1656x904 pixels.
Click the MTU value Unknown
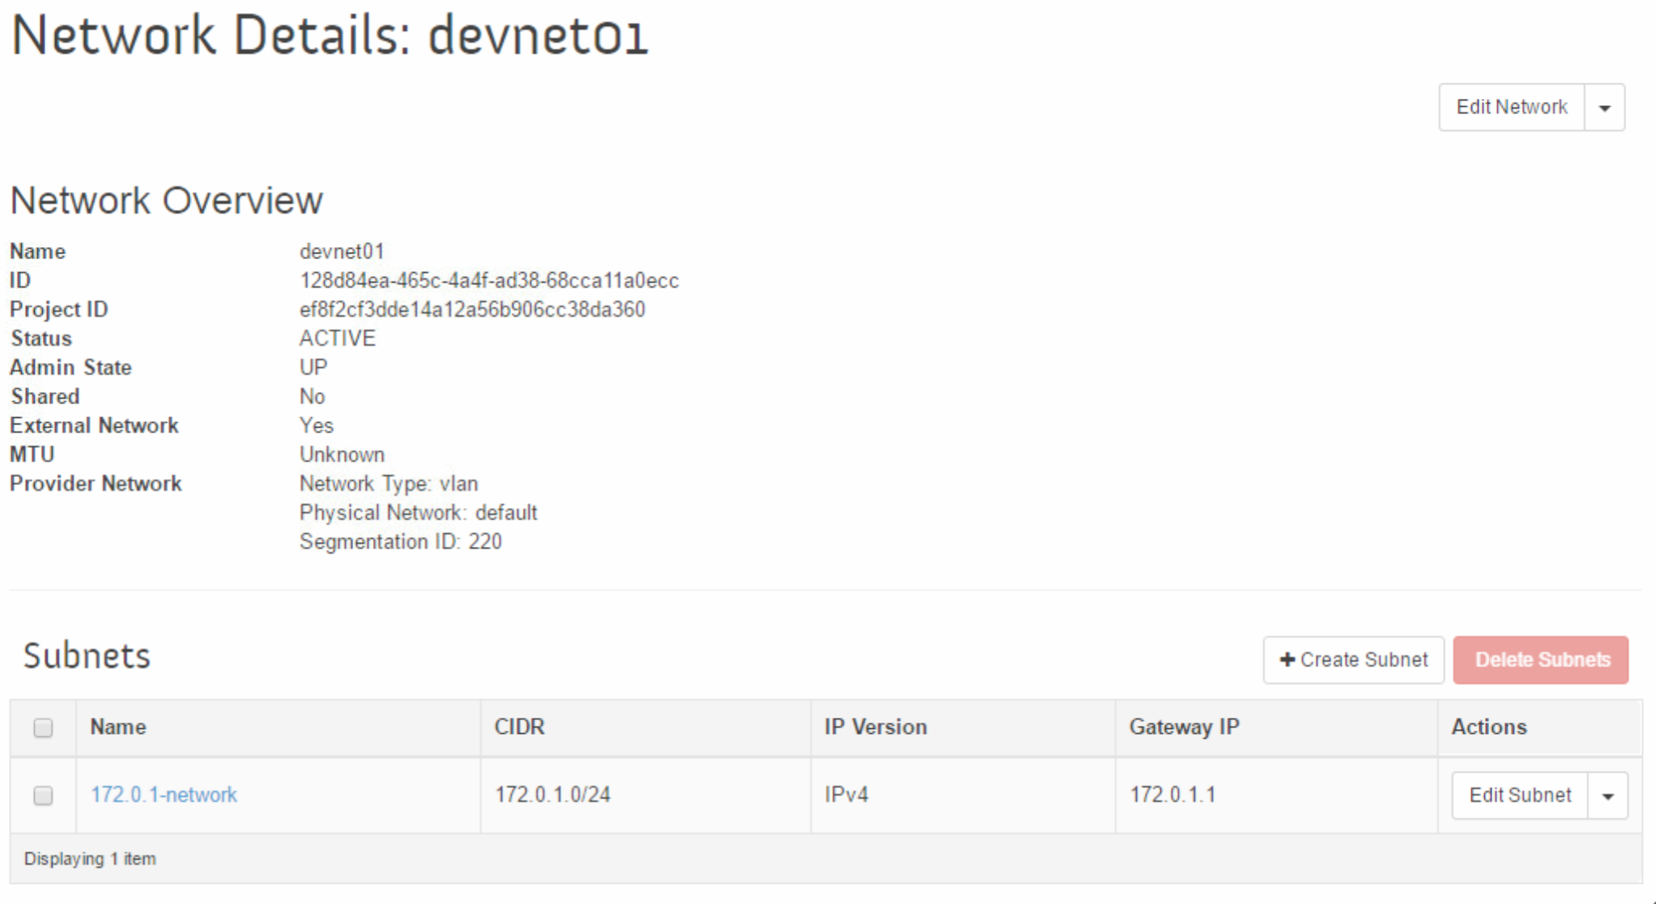[343, 454]
